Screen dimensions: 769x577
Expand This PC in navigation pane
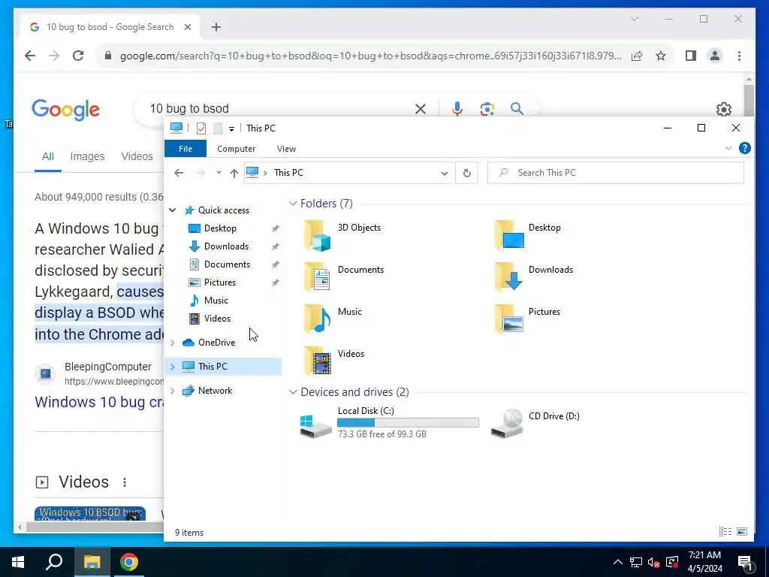tap(173, 367)
